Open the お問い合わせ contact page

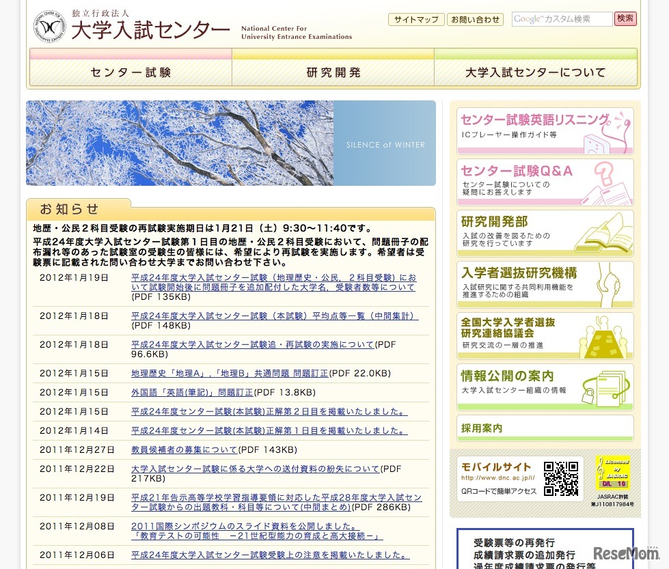click(x=475, y=20)
